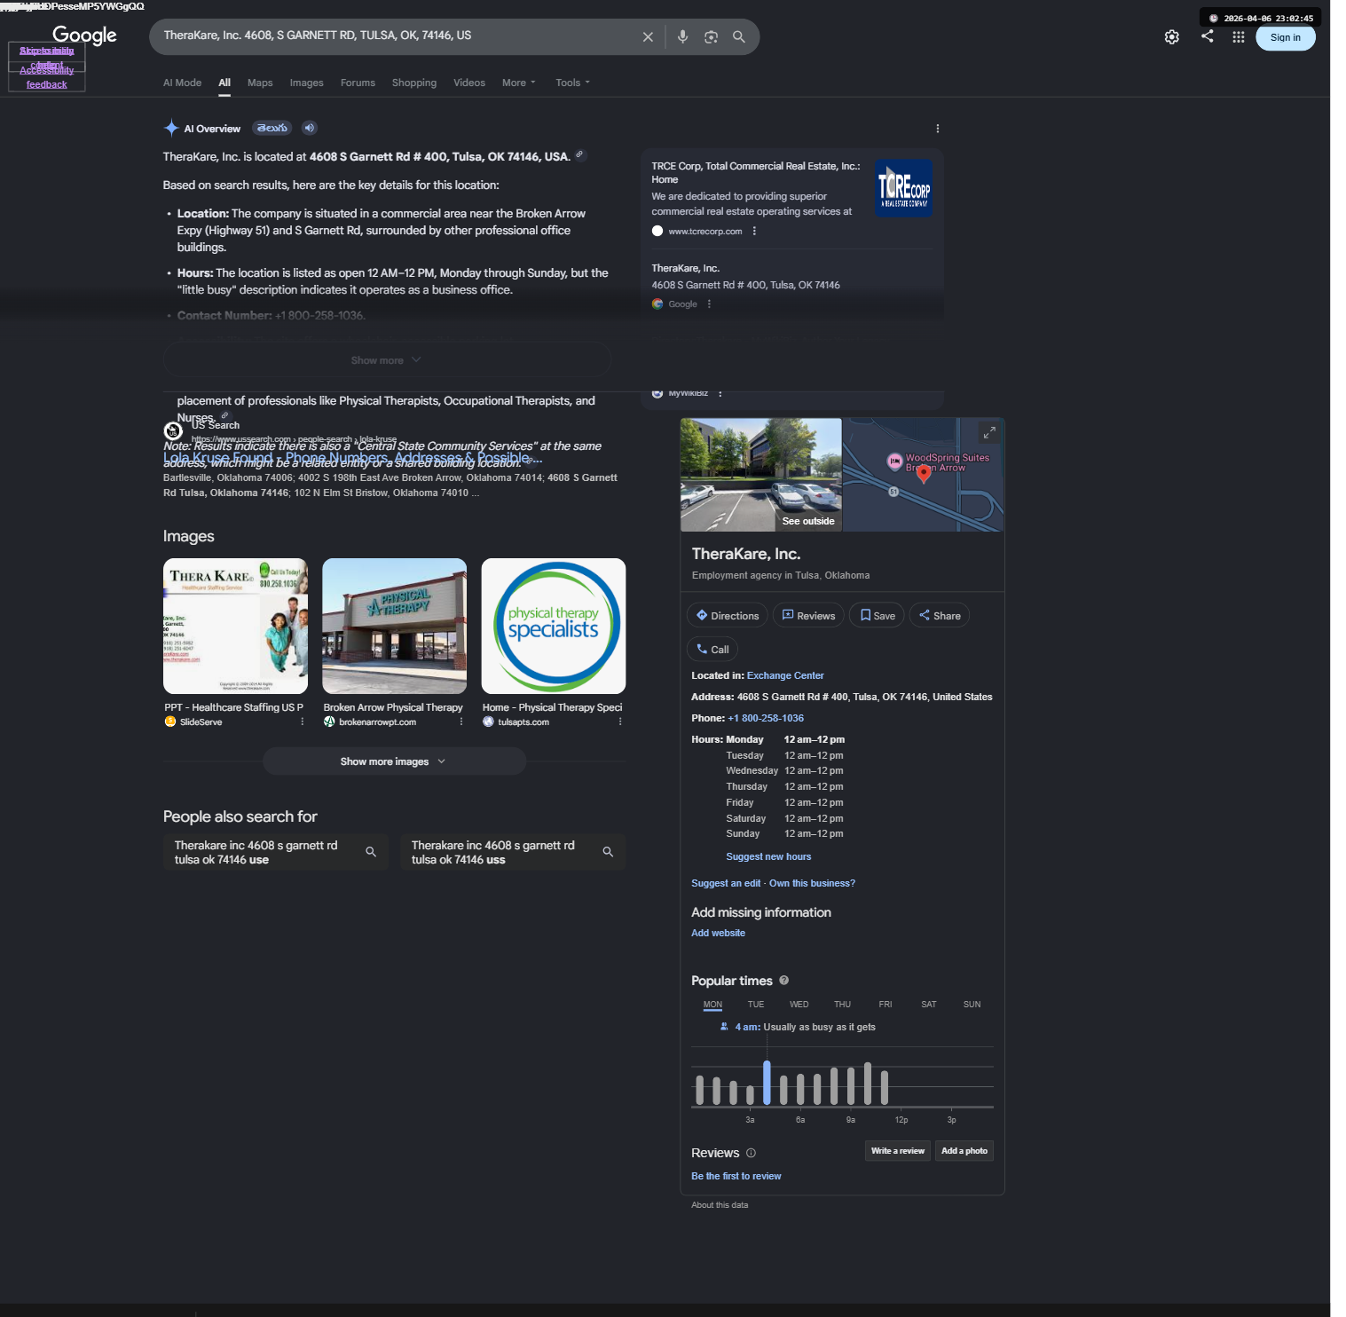Switch to AI Mode tab
The height and width of the screenshot is (1317, 1346).
182,83
